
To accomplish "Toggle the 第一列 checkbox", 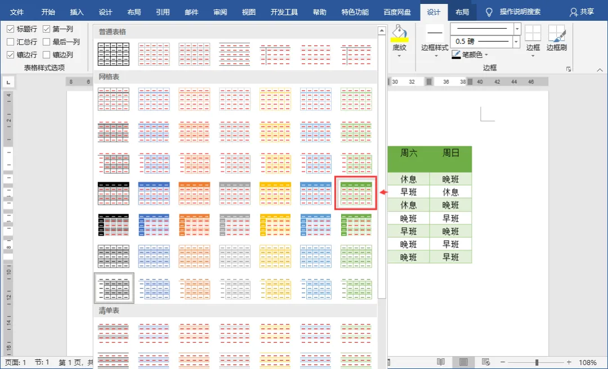I will tap(47, 29).
